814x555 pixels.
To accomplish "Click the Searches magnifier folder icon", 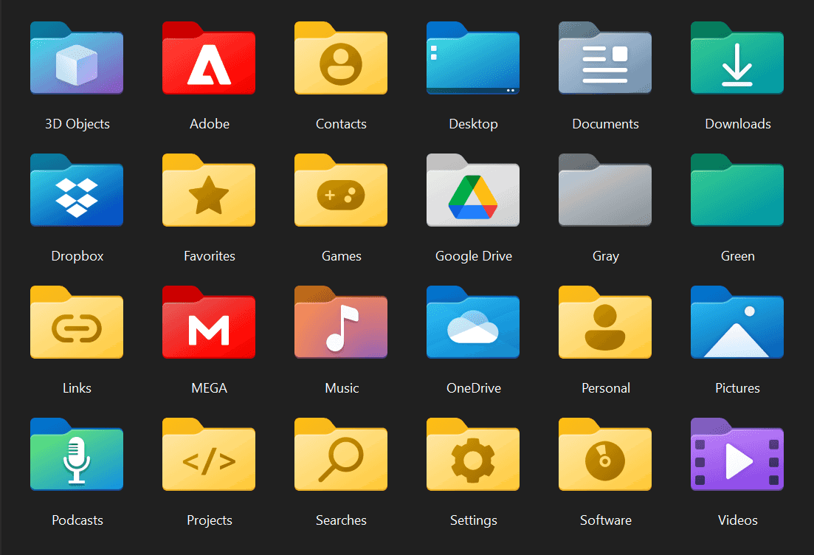I will pyautogui.click(x=341, y=455).
